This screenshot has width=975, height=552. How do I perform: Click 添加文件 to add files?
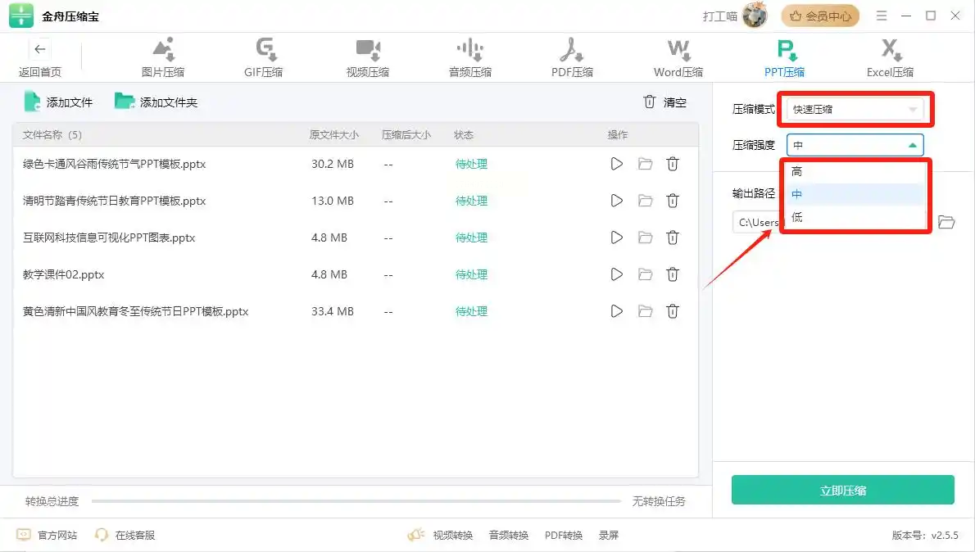(x=58, y=102)
